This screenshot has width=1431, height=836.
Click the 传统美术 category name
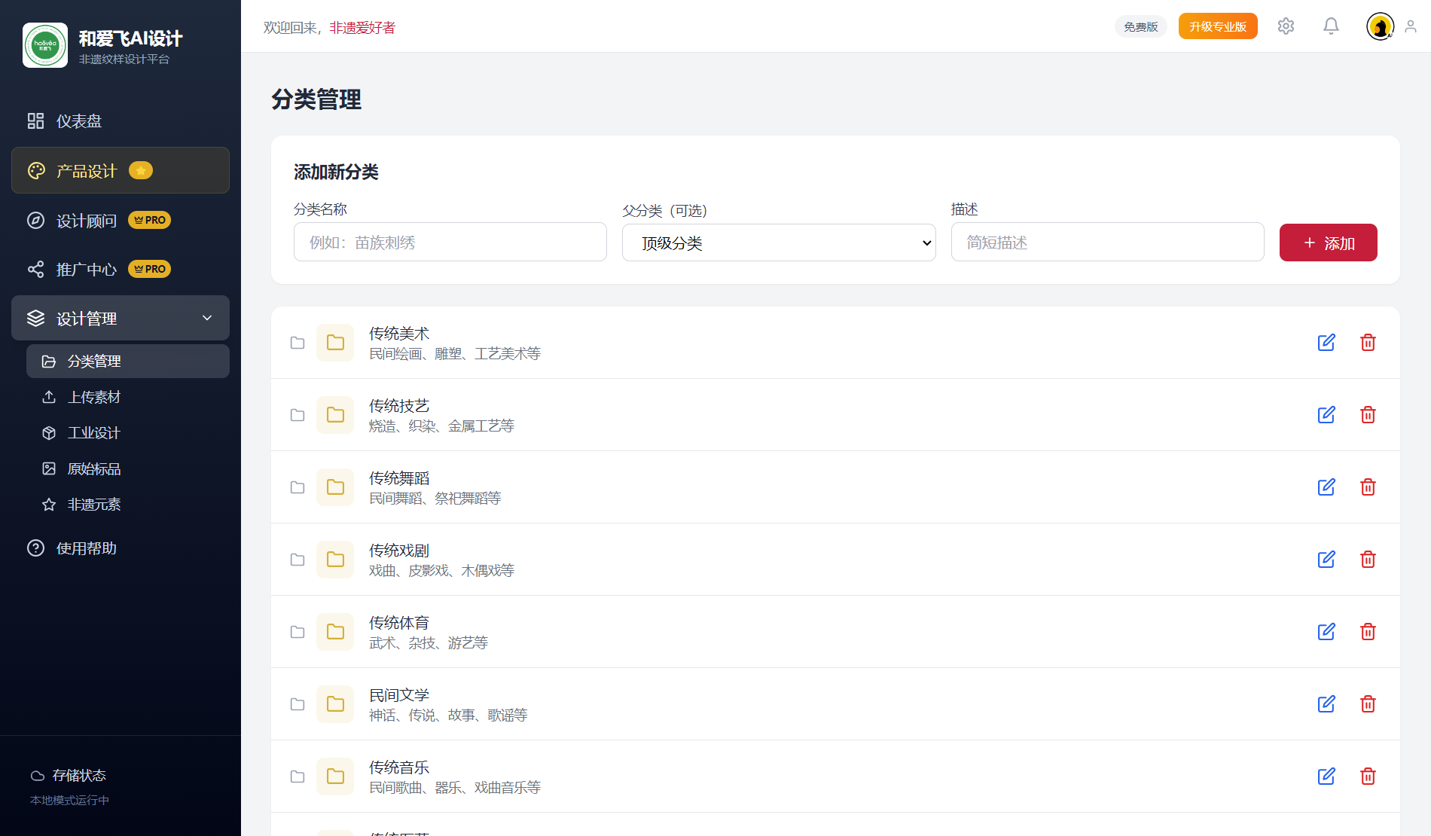(399, 333)
